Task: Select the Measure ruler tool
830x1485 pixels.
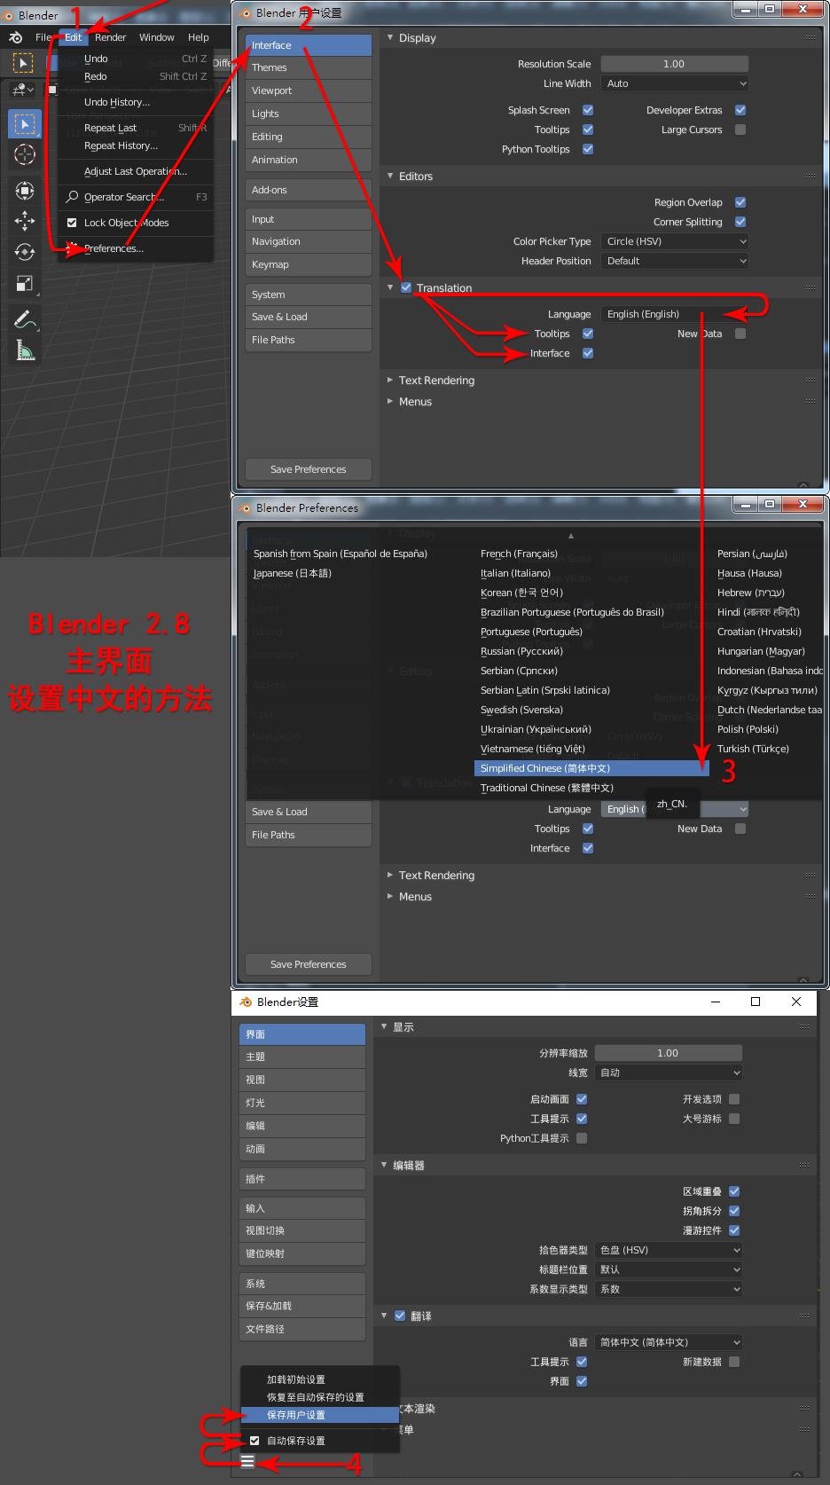Action: click(25, 351)
